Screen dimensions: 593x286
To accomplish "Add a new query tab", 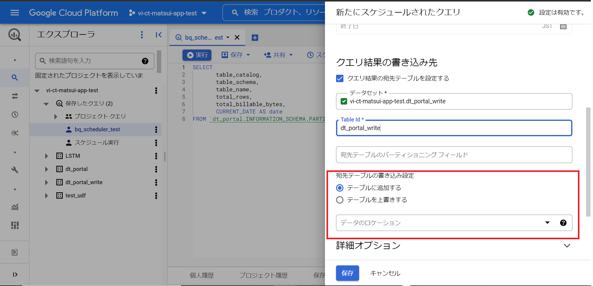I will [255, 38].
